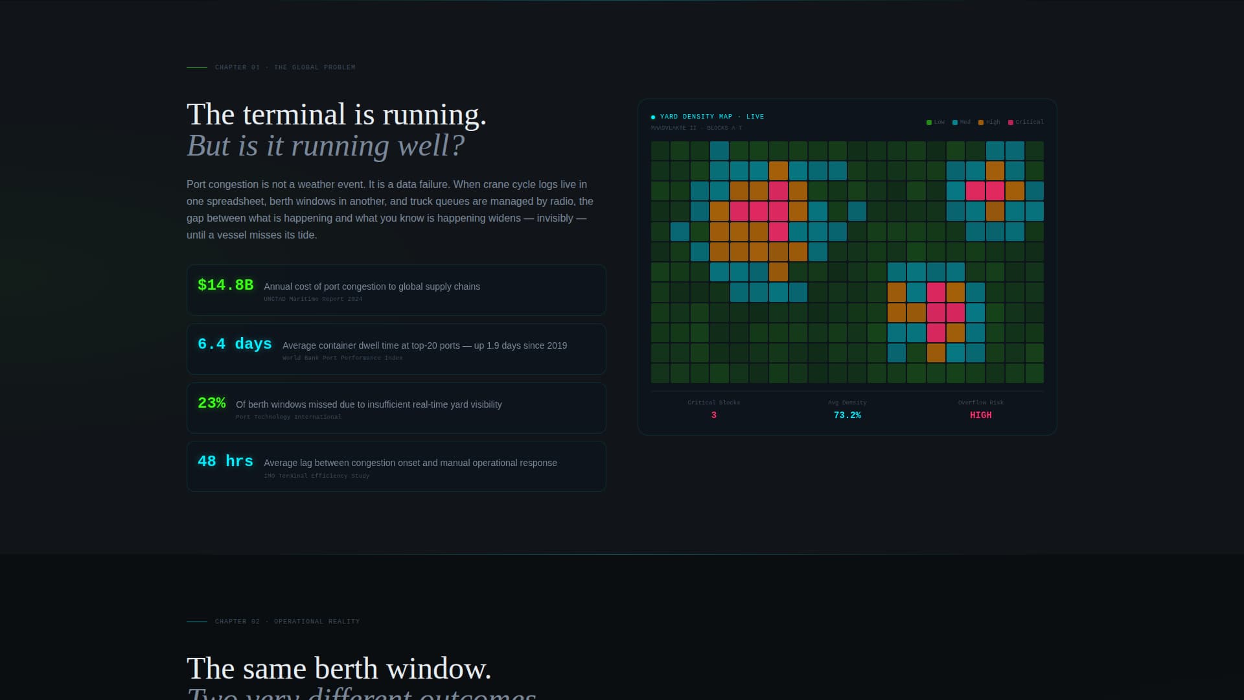Click 'Annual cost of port congestion' description

372,286
